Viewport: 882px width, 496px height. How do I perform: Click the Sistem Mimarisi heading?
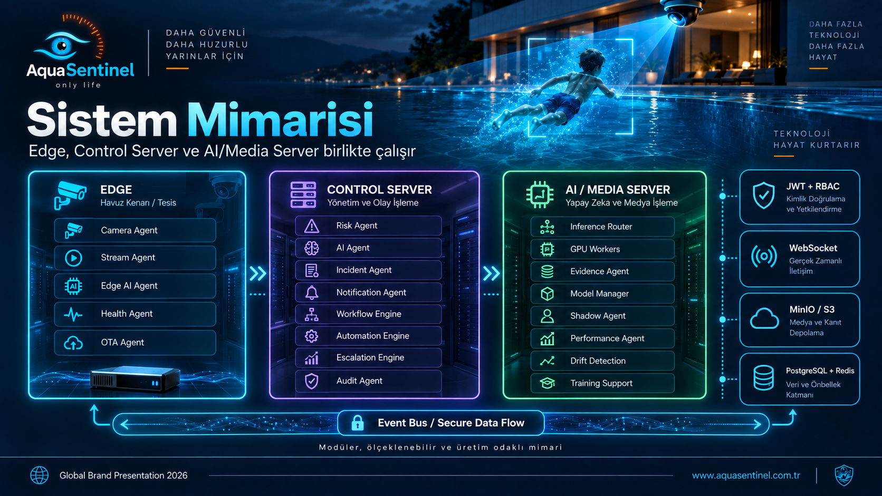pyautogui.click(x=200, y=120)
